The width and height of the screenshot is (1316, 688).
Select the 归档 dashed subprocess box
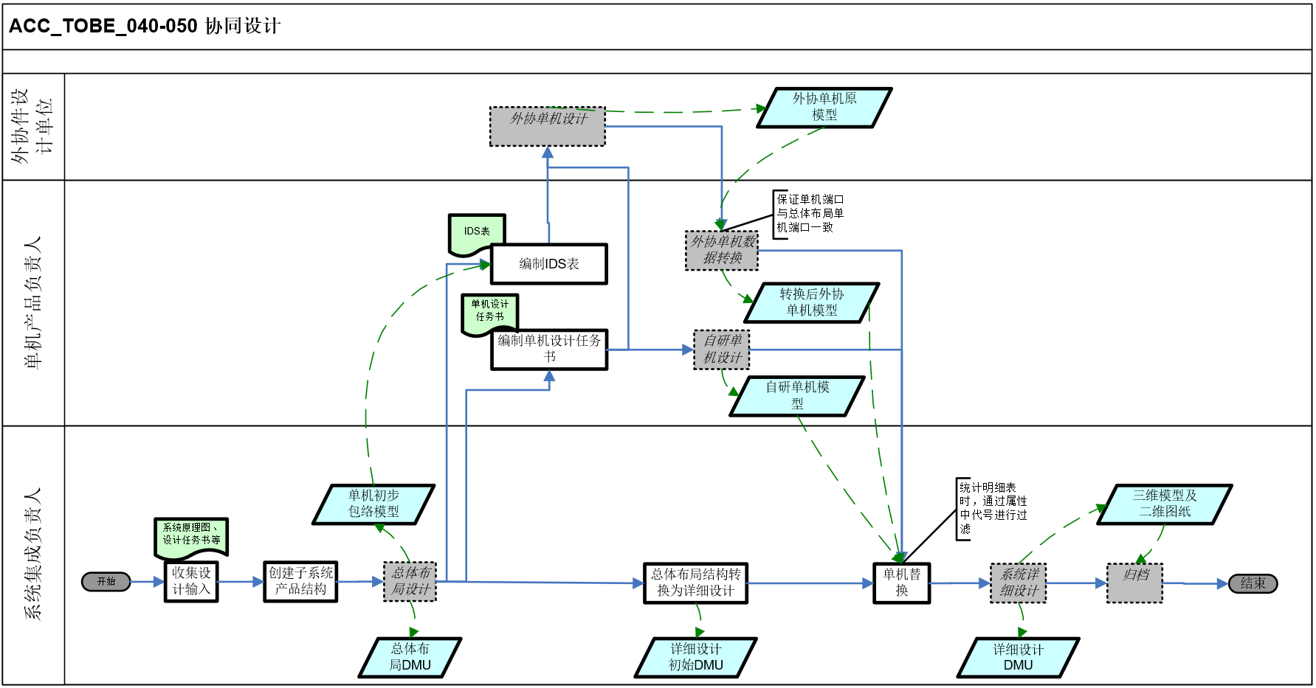pos(1134,583)
